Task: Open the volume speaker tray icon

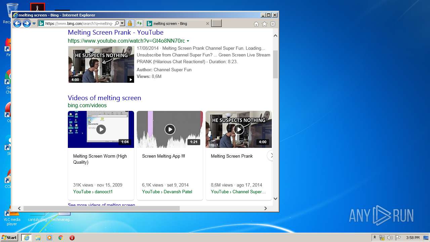Action: pyautogui.click(x=390, y=238)
